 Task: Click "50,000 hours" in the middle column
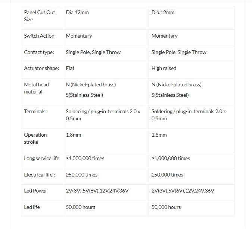80,207
